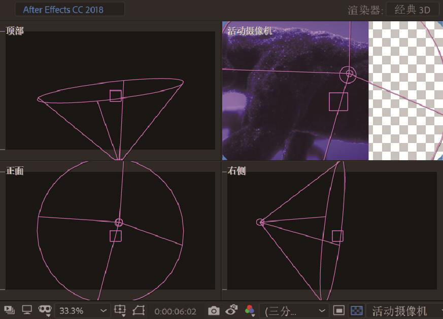Select the square point-of-interest handle in 顶部 view
Viewport: 443px width, 319px height.
click(x=116, y=96)
